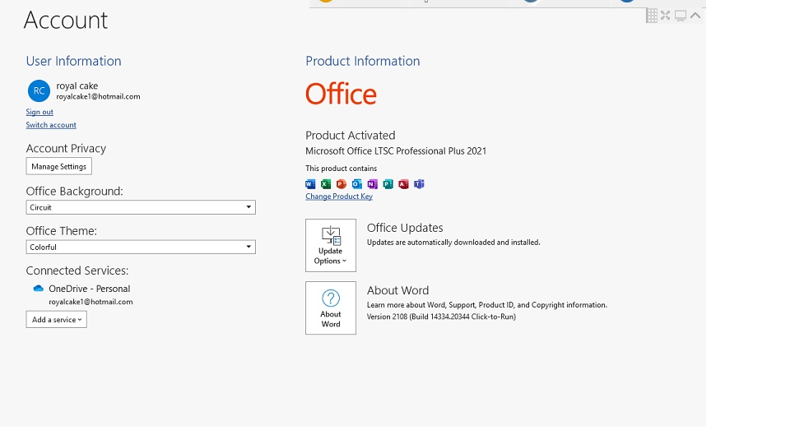The width and height of the screenshot is (790, 444).
Task: Click the Office Updates heading
Action: 405,228
